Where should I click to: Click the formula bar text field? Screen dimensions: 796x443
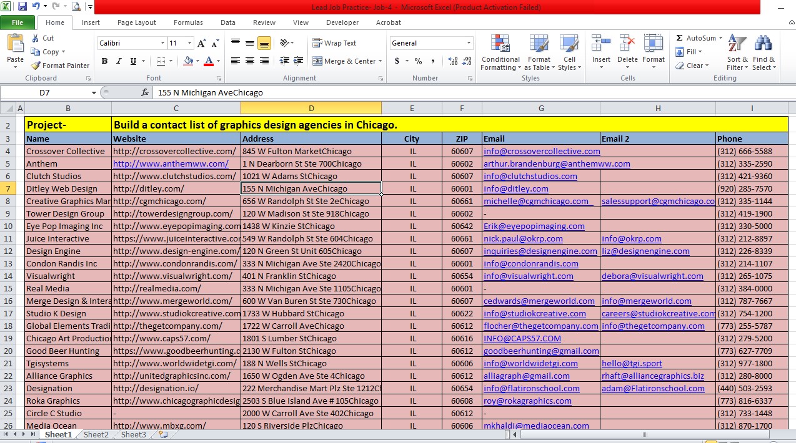coord(437,92)
